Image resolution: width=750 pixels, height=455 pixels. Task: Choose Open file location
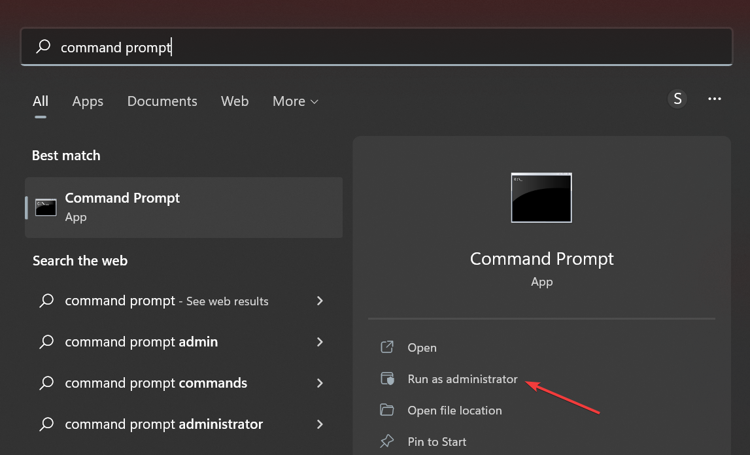[x=454, y=411]
